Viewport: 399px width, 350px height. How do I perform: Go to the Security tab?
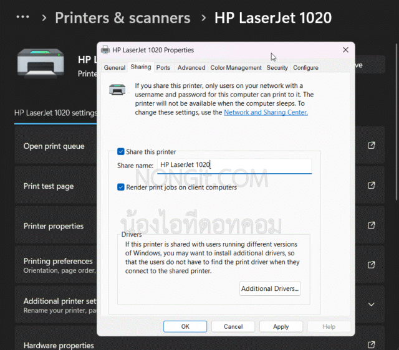277,68
